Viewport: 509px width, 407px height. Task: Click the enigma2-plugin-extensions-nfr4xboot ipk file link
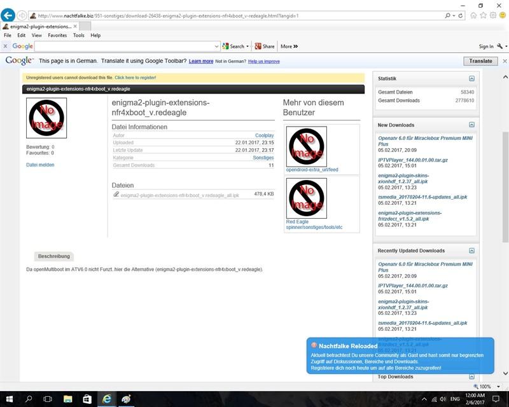pyautogui.click(x=179, y=195)
